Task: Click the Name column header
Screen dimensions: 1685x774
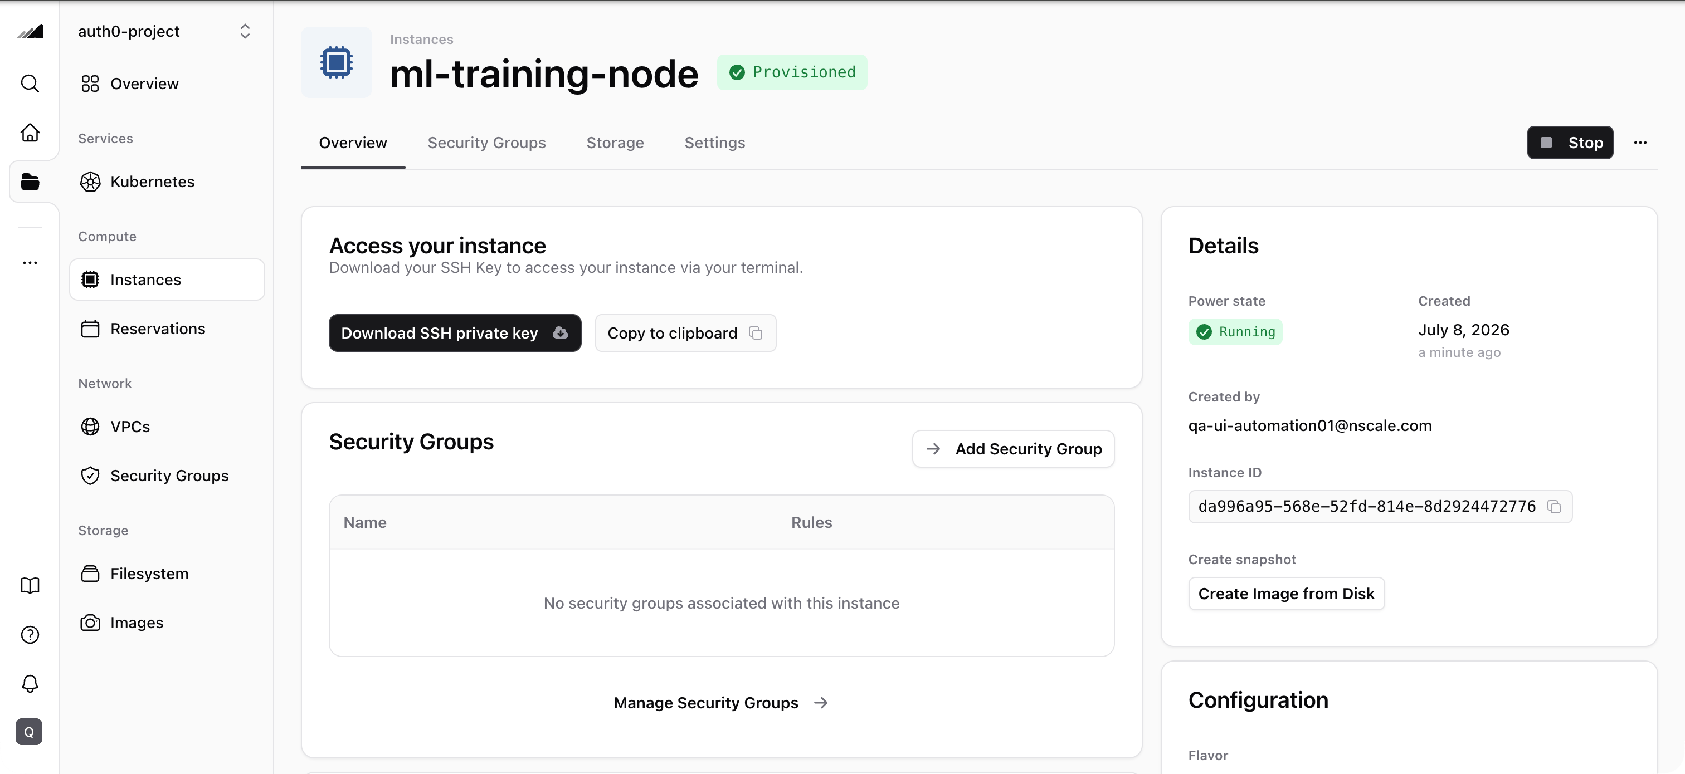Action: [365, 523]
